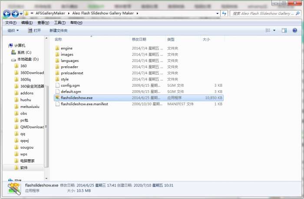
Task: Focus the search Aleo Flash Slideshow Gallery field
Action: click(x=263, y=13)
